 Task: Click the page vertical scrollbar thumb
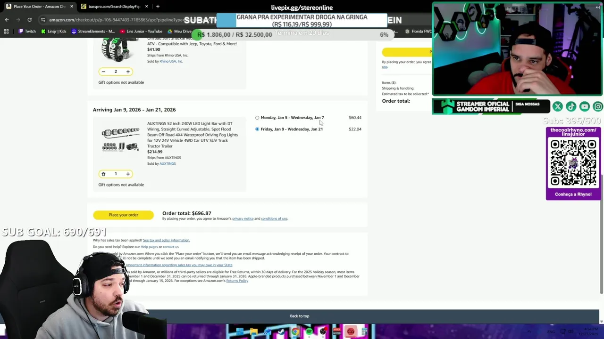pos(601,234)
